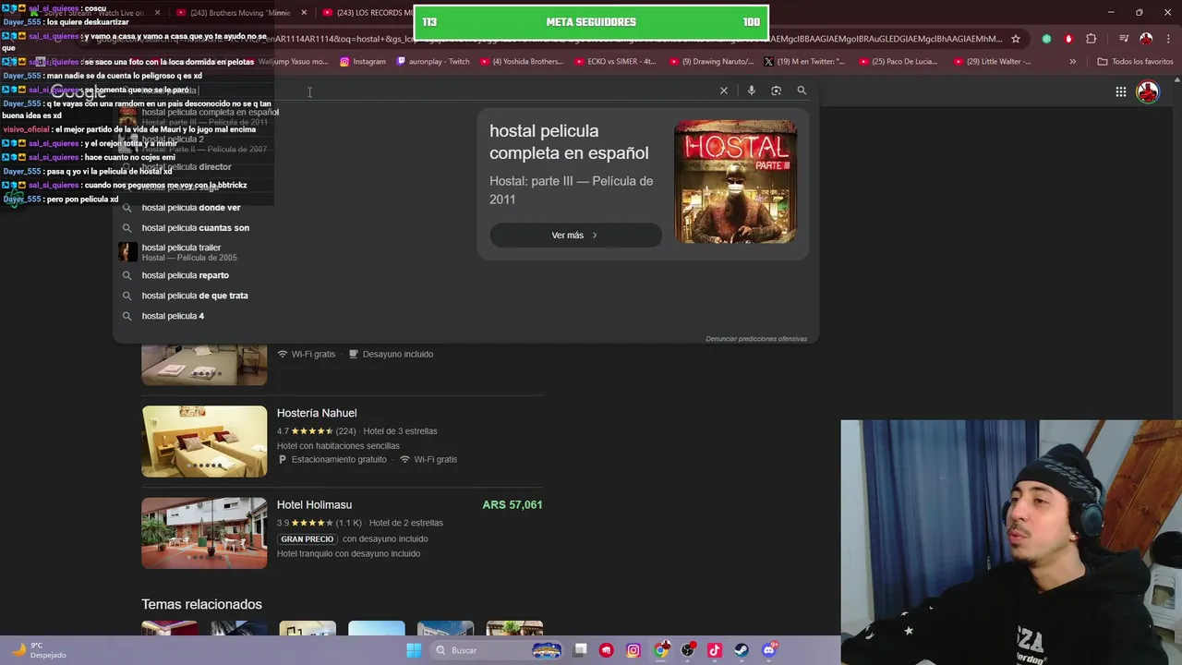Open the 'Todos los favoritos' folder
Image resolution: width=1182 pixels, height=665 pixels.
click(x=1135, y=62)
